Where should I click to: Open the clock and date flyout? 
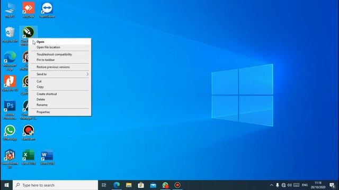coord(318,185)
